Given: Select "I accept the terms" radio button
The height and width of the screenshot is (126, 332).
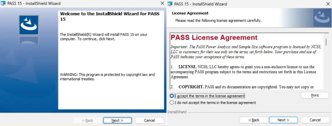Looking at the screenshot, I should click(x=172, y=96).
